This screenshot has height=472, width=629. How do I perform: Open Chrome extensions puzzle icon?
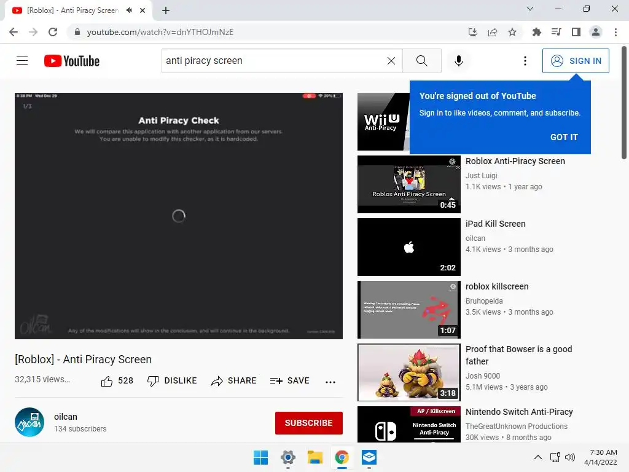point(536,32)
